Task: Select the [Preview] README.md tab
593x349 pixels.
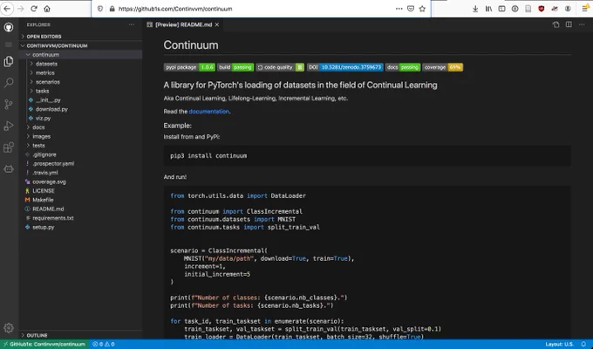Action: click(183, 24)
